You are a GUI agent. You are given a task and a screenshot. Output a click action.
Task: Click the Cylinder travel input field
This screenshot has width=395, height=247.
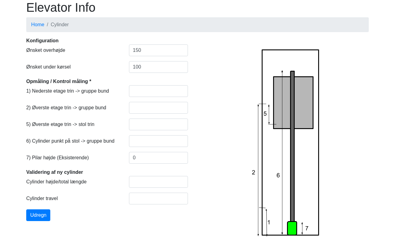158,199
